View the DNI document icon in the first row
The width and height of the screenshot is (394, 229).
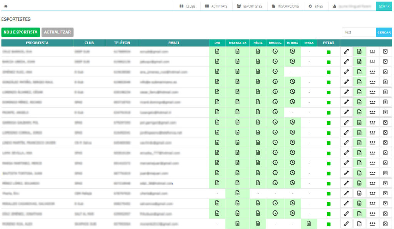217,51
